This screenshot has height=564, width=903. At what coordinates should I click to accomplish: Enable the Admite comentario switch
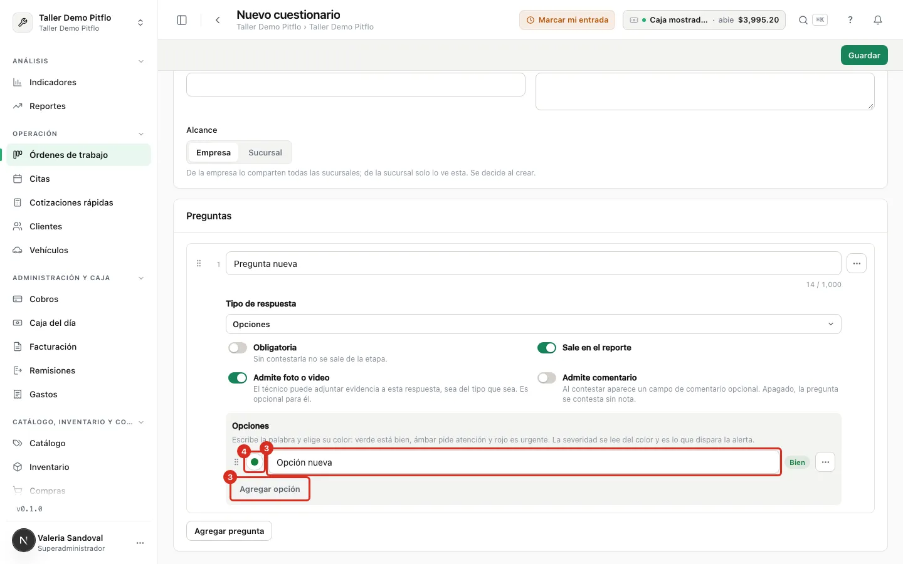[547, 378]
